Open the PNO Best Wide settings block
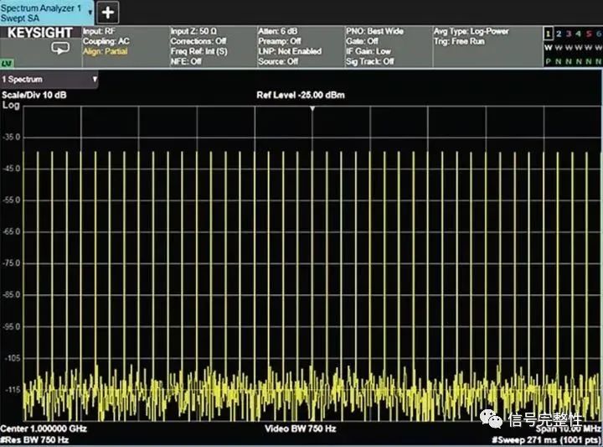 [x=385, y=46]
